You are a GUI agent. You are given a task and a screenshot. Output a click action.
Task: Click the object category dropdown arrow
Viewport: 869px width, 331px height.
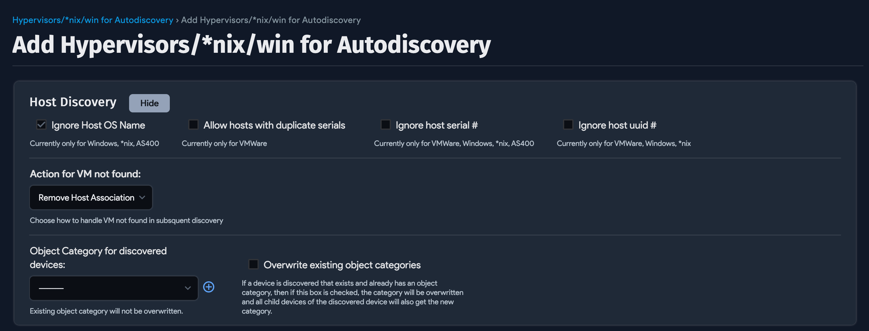click(x=188, y=288)
